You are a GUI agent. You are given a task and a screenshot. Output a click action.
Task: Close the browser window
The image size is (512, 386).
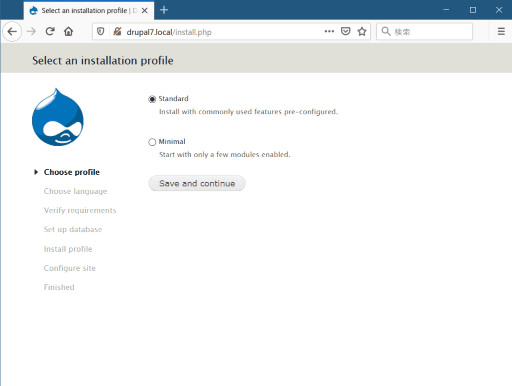pos(499,10)
